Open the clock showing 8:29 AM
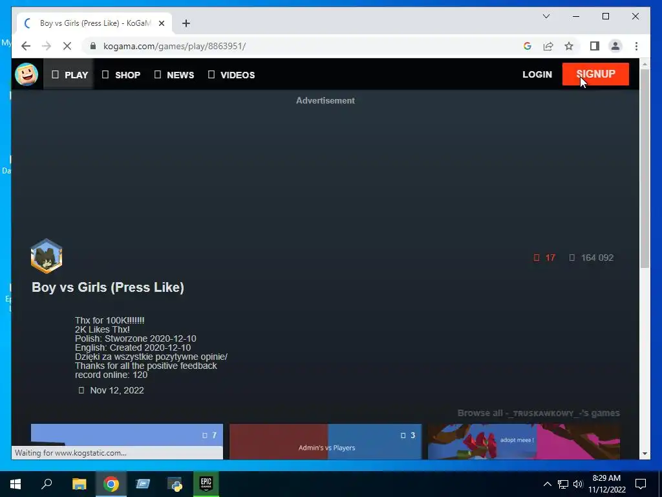Viewport: 662px width, 497px height. (x=606, y=484)
